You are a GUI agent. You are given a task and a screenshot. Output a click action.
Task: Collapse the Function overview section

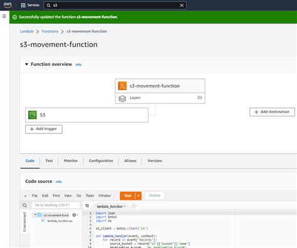[26, 65]
